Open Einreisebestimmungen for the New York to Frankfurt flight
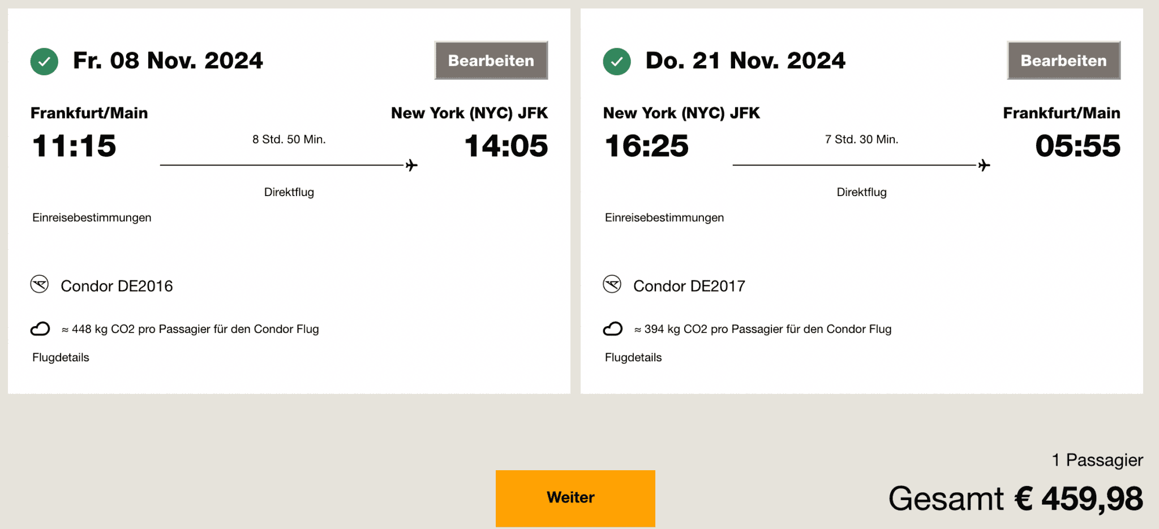 tap(664, 218)
